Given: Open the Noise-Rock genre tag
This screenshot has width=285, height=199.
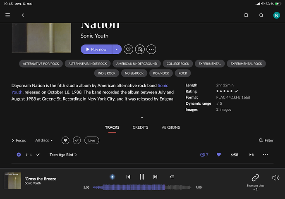Looking at the screenshot, I should (x=134, y=73).
